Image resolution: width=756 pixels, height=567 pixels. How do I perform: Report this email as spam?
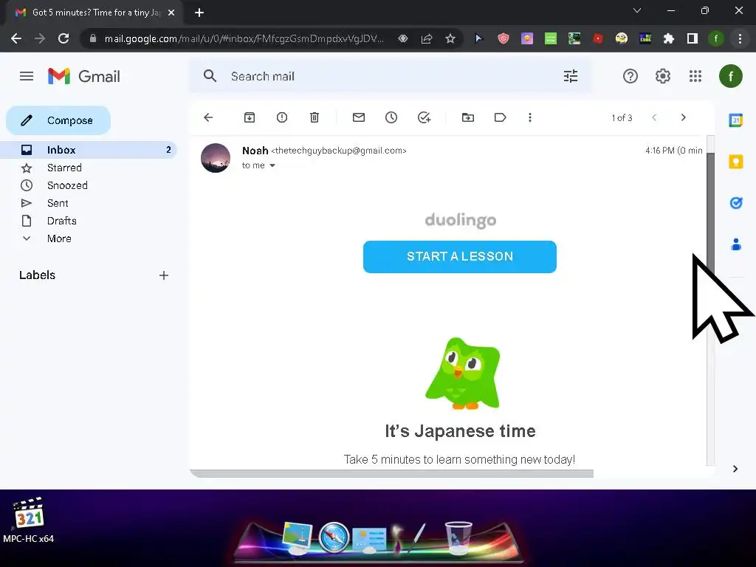click(282, 117)
